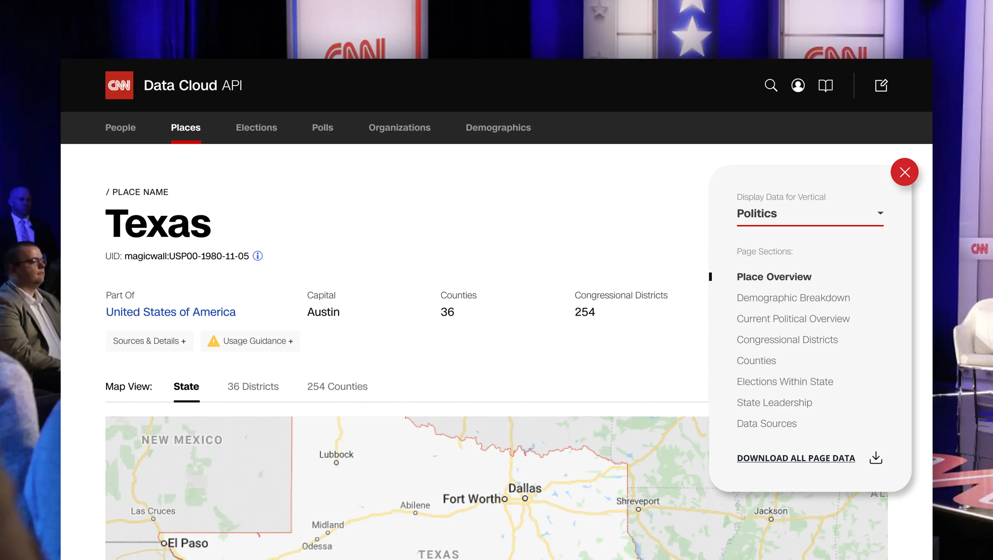The width and height of the screenshot is (993, 560).
Task: Switch to the People tab
Action: pyautogui.click(x=120, y=128)
